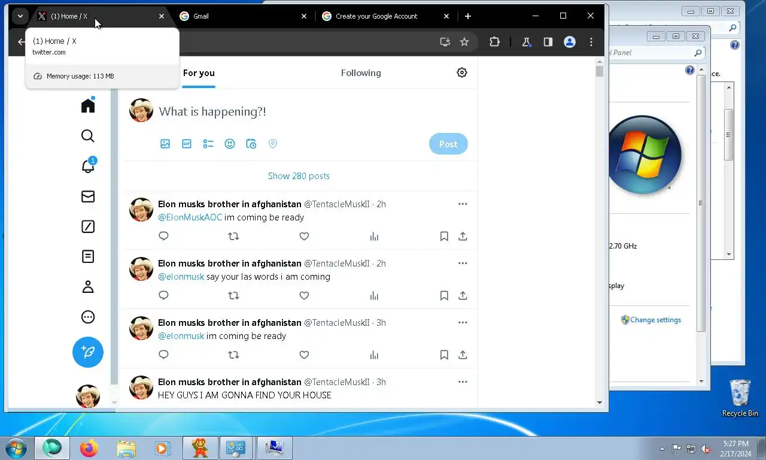The image size is (766, 460).
Task: View analytics of 3h 'im coming be ready' post
Action: tap(374, 355)
